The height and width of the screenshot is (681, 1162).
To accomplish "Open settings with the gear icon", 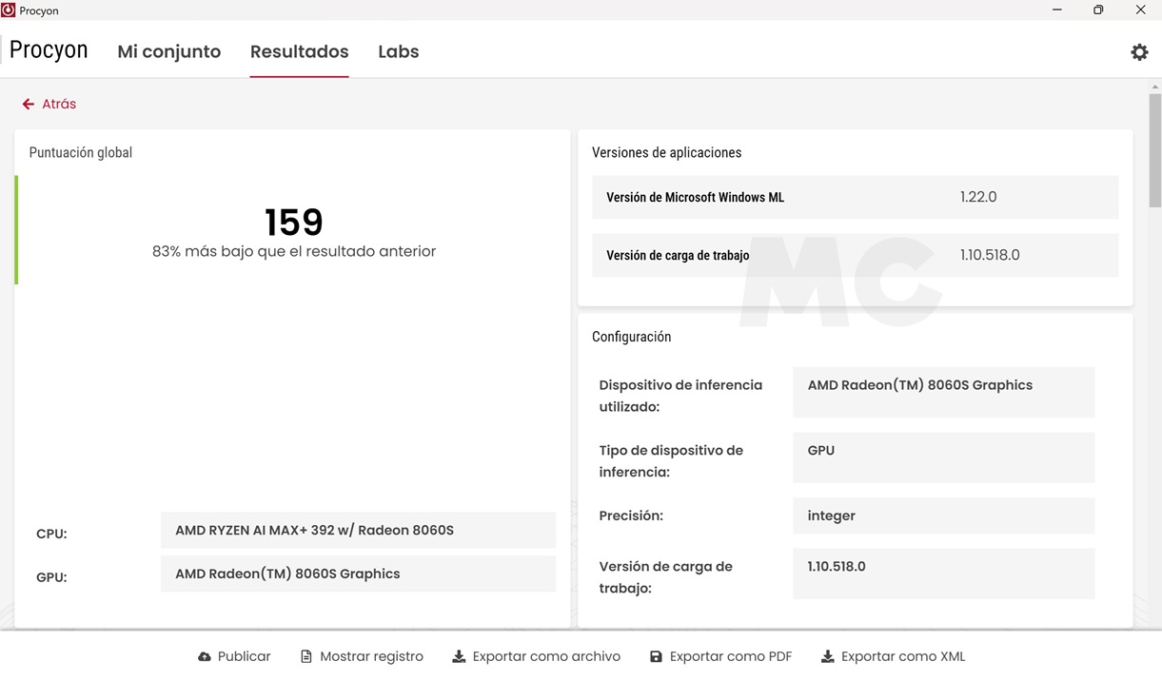I will tap(1139, 52).
